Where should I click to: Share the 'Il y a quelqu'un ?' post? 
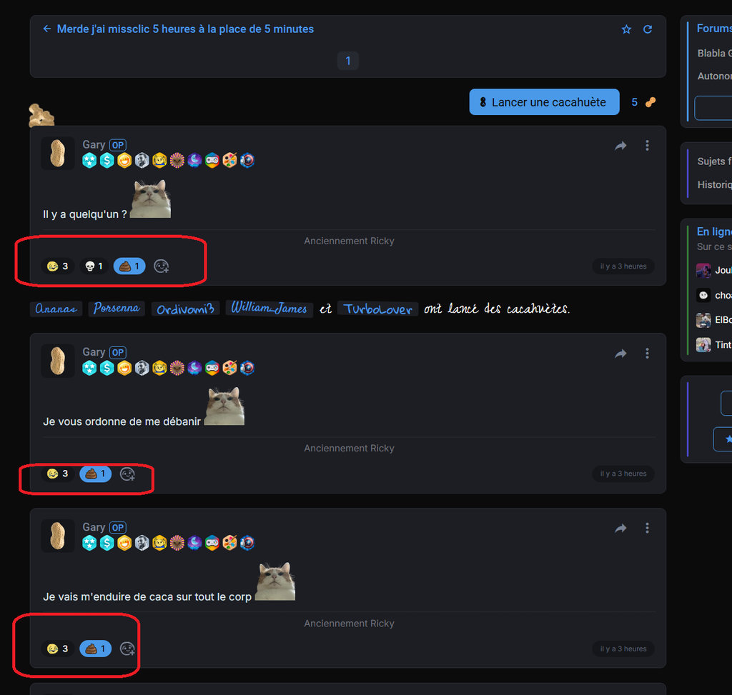[x=620, y=146]
